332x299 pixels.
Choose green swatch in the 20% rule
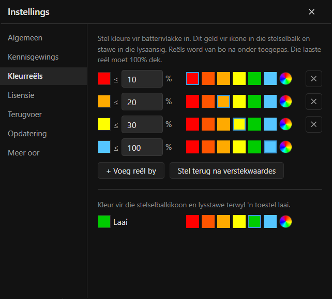pos(255,101)
